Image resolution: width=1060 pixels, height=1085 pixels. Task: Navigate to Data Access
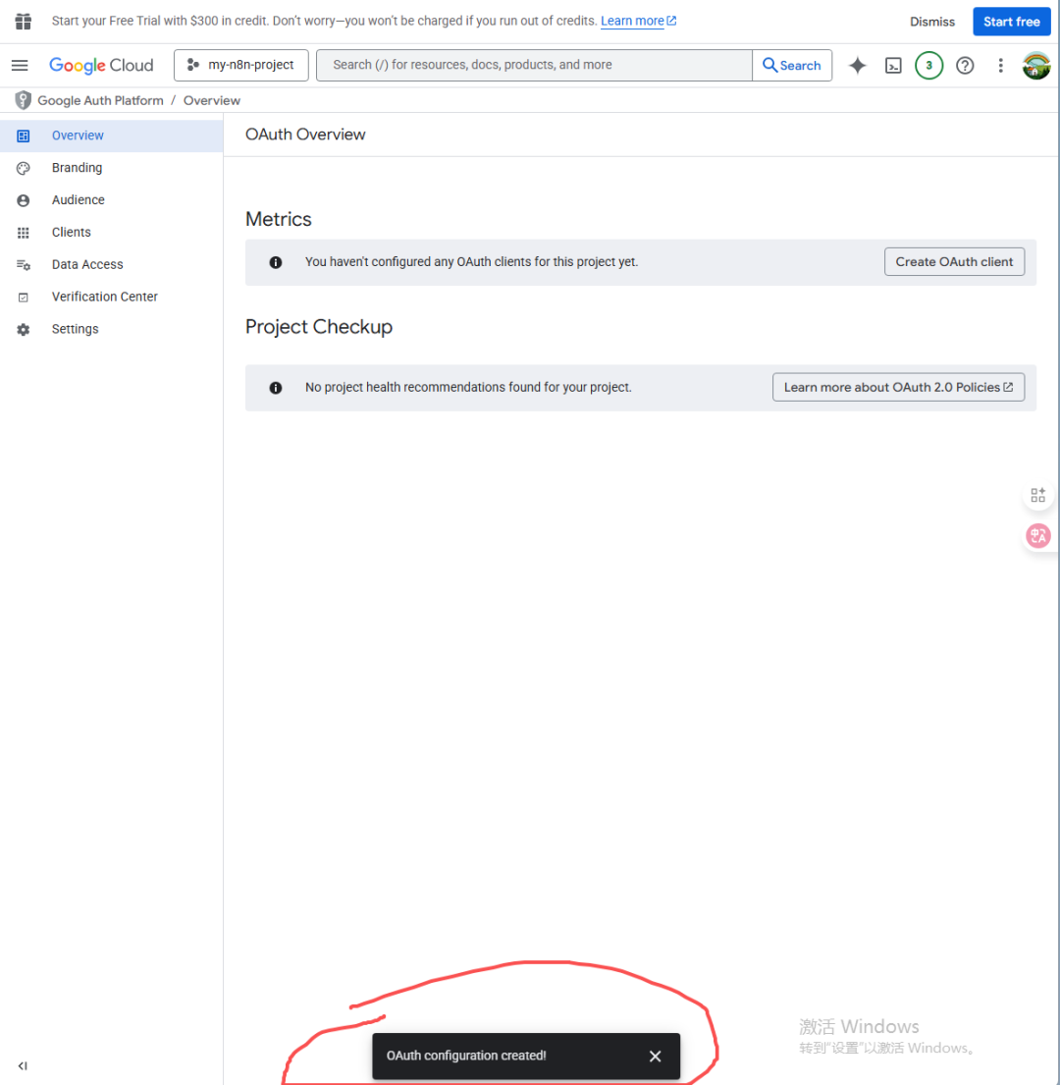[87, 265]
